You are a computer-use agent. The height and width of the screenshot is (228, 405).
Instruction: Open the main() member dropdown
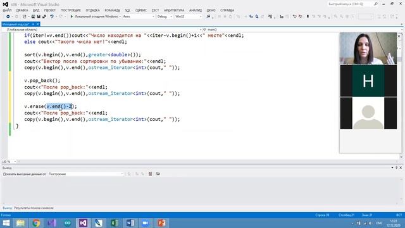click(302, 30)
